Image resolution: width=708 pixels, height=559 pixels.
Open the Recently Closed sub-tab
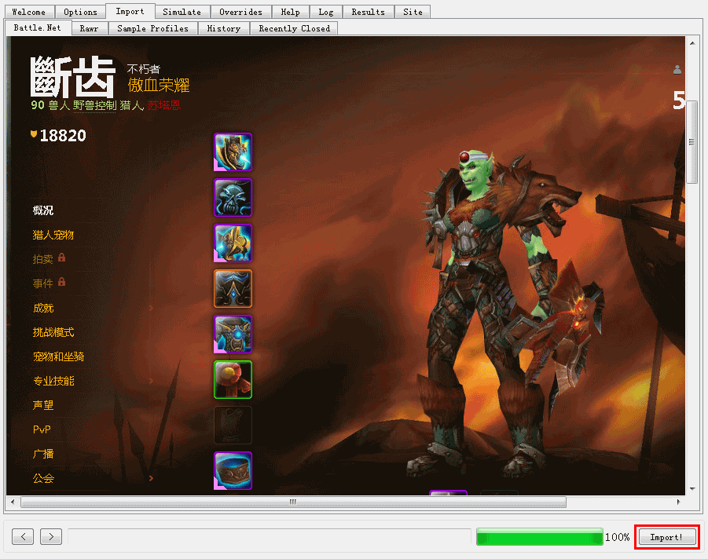click(x=295, y=28)
